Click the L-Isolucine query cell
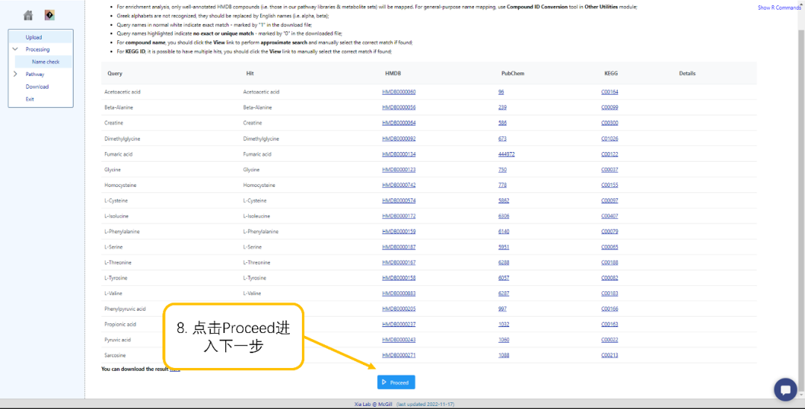The height and width of the screenshot is (409, 805). click(116, 216)
